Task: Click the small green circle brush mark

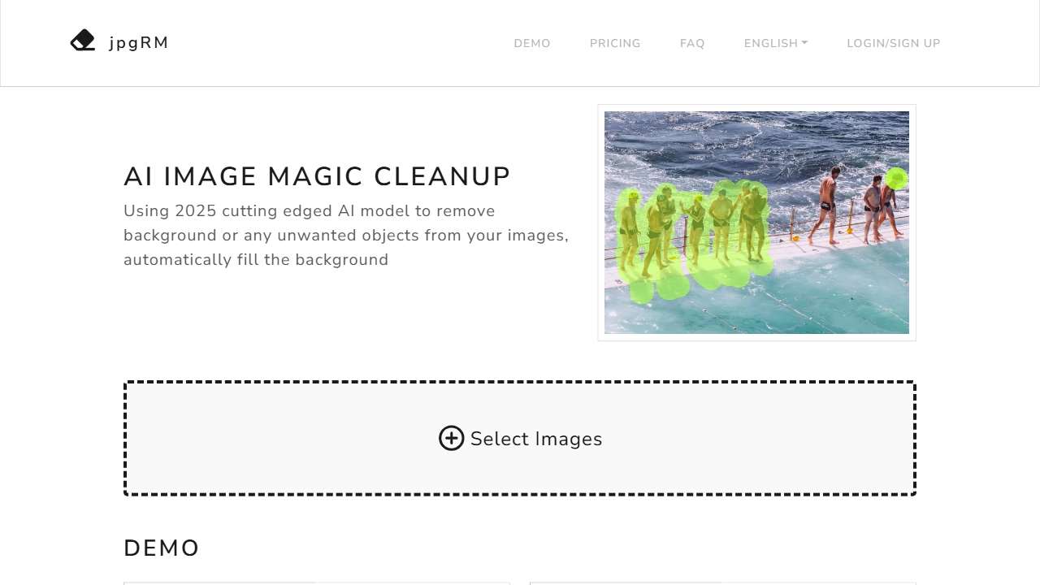Action: tap(896, 178)
